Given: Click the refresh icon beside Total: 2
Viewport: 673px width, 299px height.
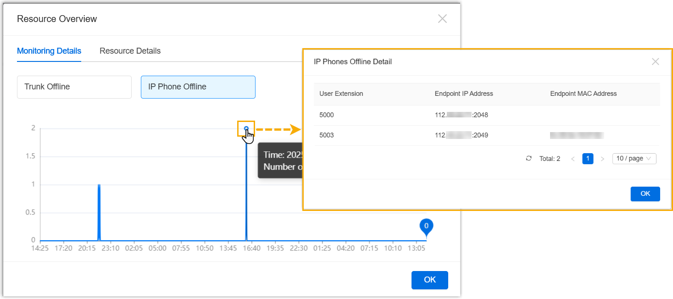Looking at the screenshot, I should (528, 159).
